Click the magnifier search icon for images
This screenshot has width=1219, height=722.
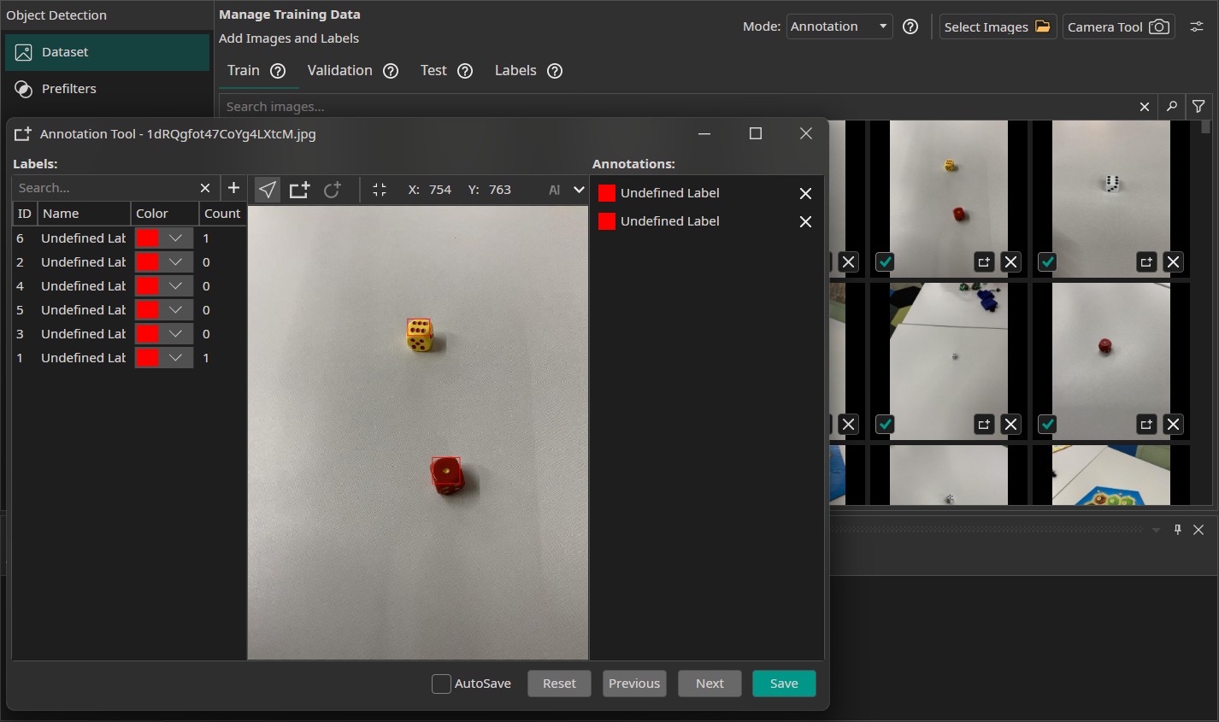1171,107
